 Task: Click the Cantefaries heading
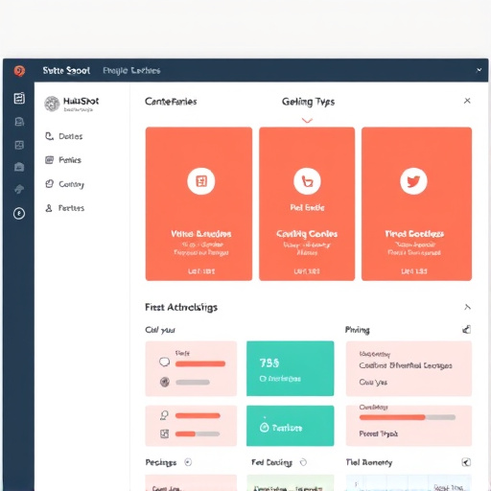(171, 102)
